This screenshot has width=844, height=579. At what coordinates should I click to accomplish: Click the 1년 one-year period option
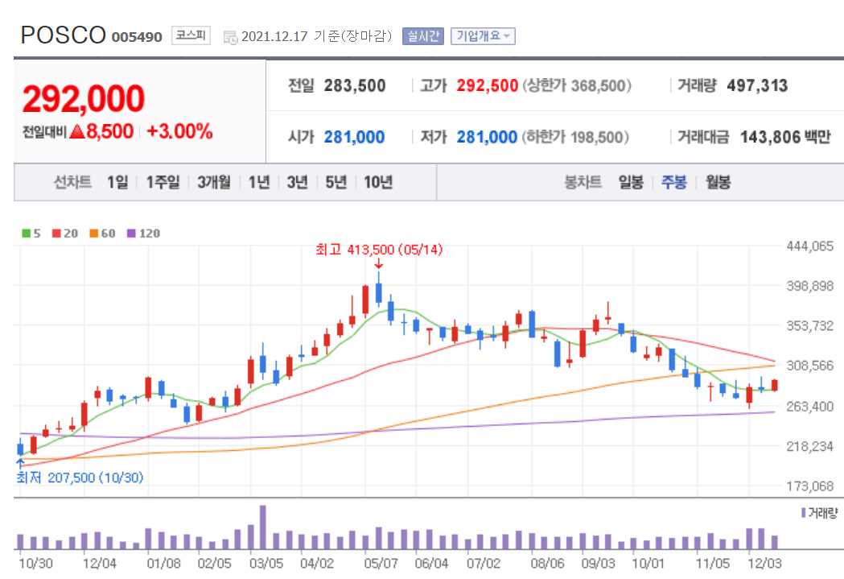(x=257, y=182)
